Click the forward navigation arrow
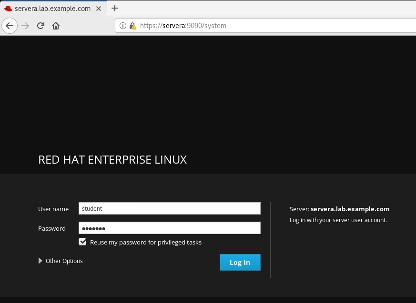The height and width of the screenshot is (303, 416). (x=26, y=26)
